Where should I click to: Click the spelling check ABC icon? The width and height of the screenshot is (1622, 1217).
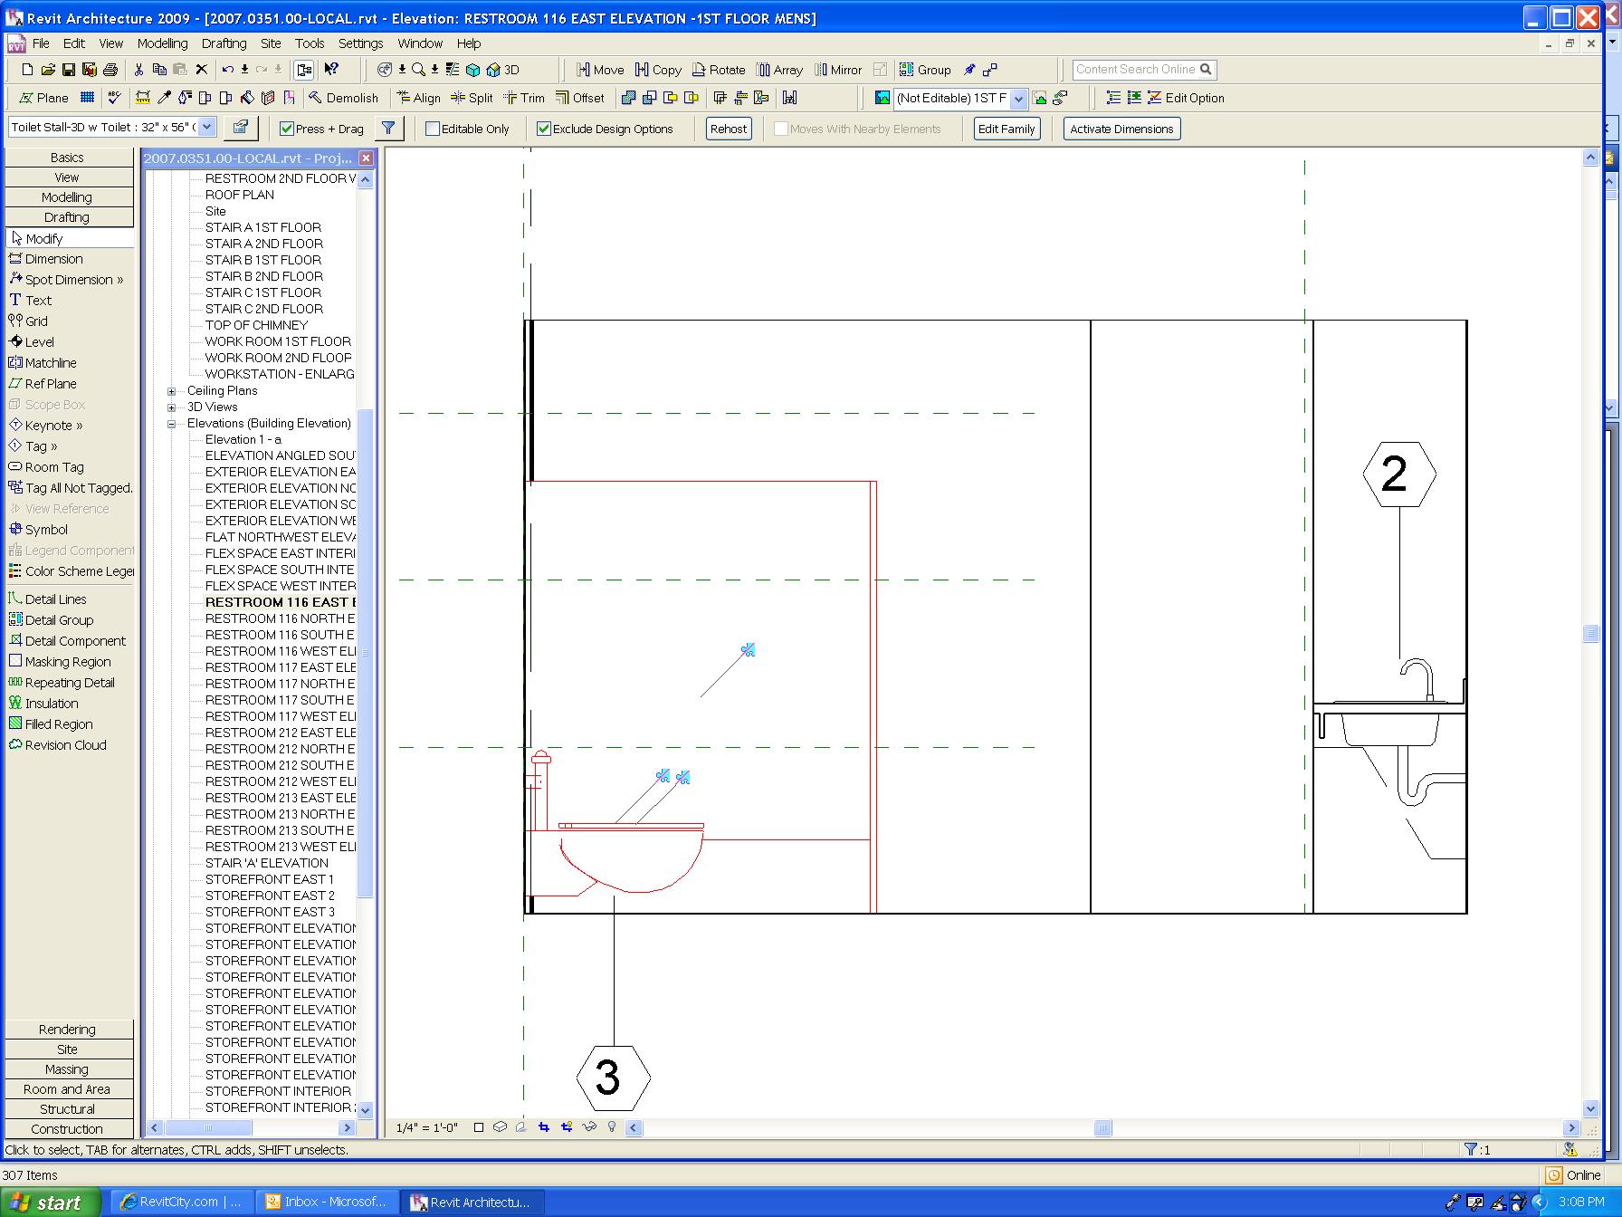[113, 98]
